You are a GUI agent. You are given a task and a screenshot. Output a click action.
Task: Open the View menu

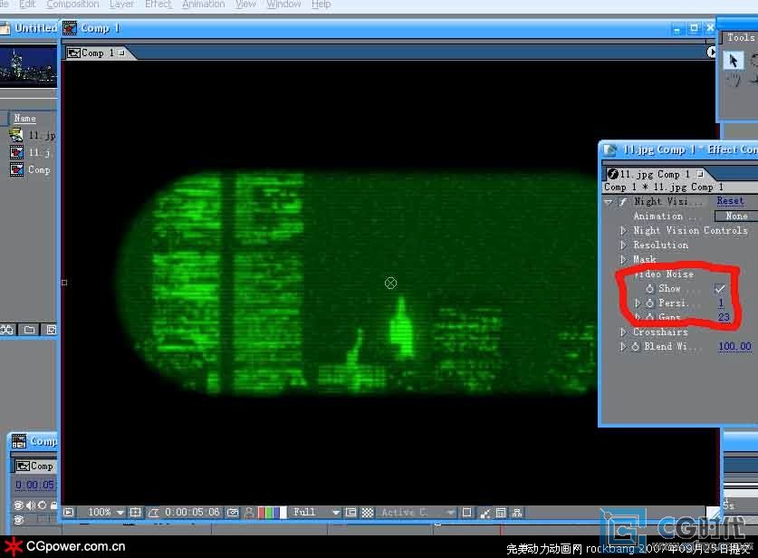click(x=245, y=5)
